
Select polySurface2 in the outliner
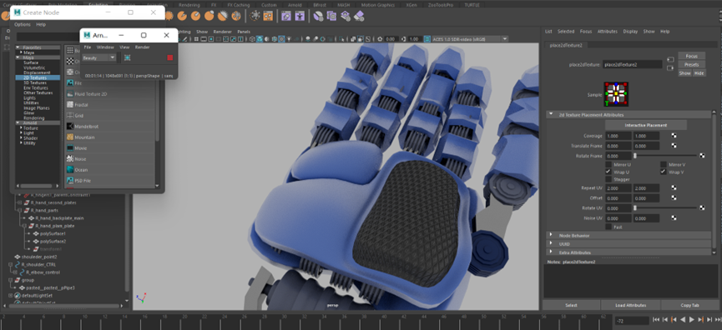(53, 242)
